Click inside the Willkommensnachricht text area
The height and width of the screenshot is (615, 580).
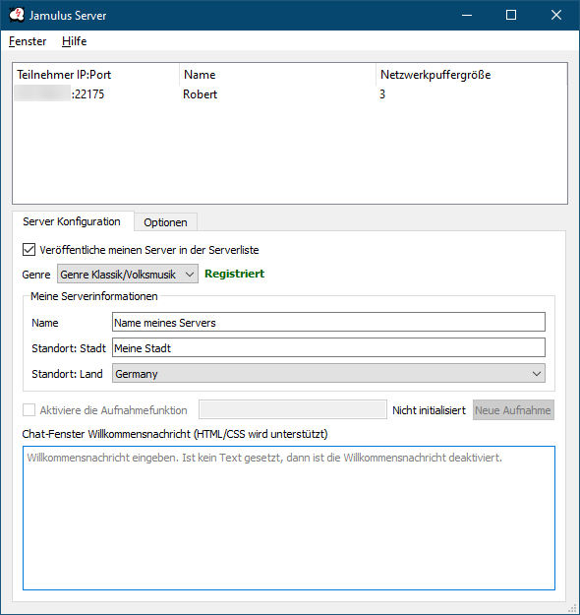pyautogui.click(x=289, y=518)
